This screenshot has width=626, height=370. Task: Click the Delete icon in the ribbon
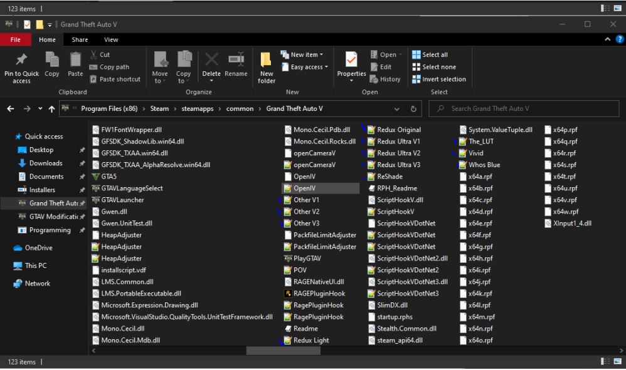tap(211, 61)
